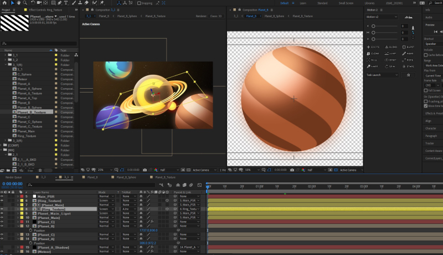Viewport: 443px width, 255px height.
Task: Click the trash button in Motion 2 panel
Action: pyautogui.click(x=408, y=75)
